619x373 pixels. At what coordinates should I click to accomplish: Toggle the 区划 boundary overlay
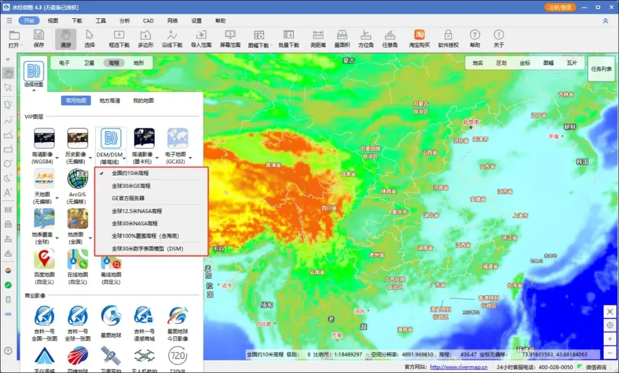point(502,63)
